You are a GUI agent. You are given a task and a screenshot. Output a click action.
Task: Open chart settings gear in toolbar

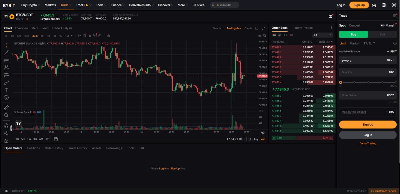click(x=100, y=36)
